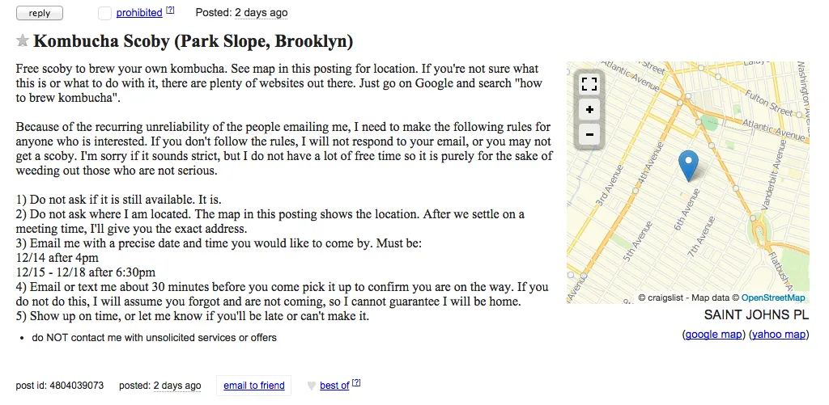Click the heart icon beside best of
This screenshot has width=829, height=405.
pos(311,386)
